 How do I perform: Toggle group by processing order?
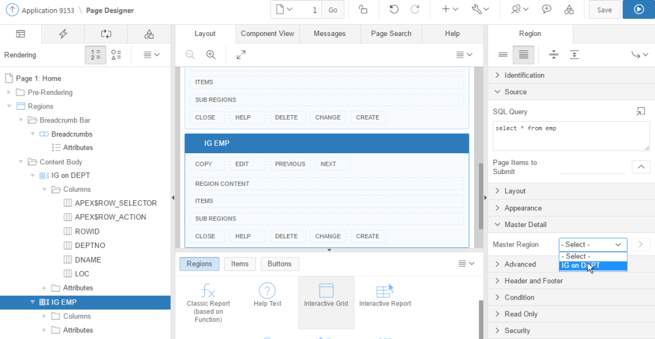95,55
